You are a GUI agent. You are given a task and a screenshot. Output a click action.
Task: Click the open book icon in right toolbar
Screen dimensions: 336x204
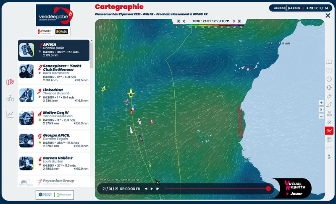coord(329,70)
